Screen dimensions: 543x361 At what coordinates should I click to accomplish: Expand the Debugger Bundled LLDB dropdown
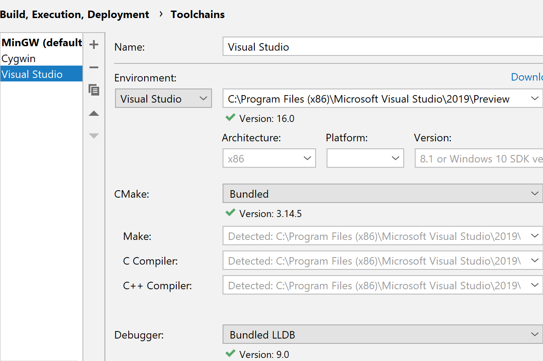(382, 335)
